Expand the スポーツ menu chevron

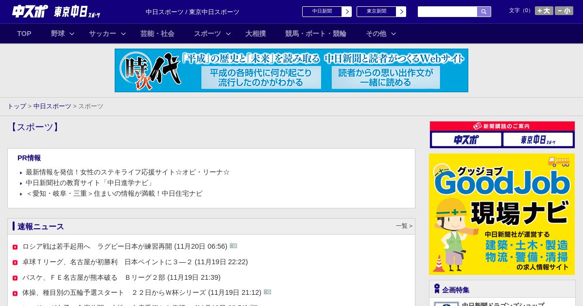pyautogui.click(x=228, y=34)
